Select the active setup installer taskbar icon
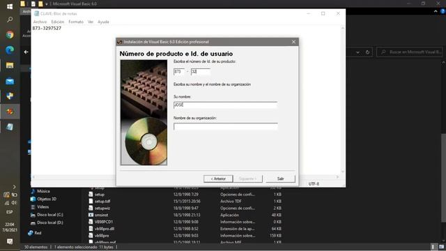This screenshot has height=251, width=446. [10, 112]
